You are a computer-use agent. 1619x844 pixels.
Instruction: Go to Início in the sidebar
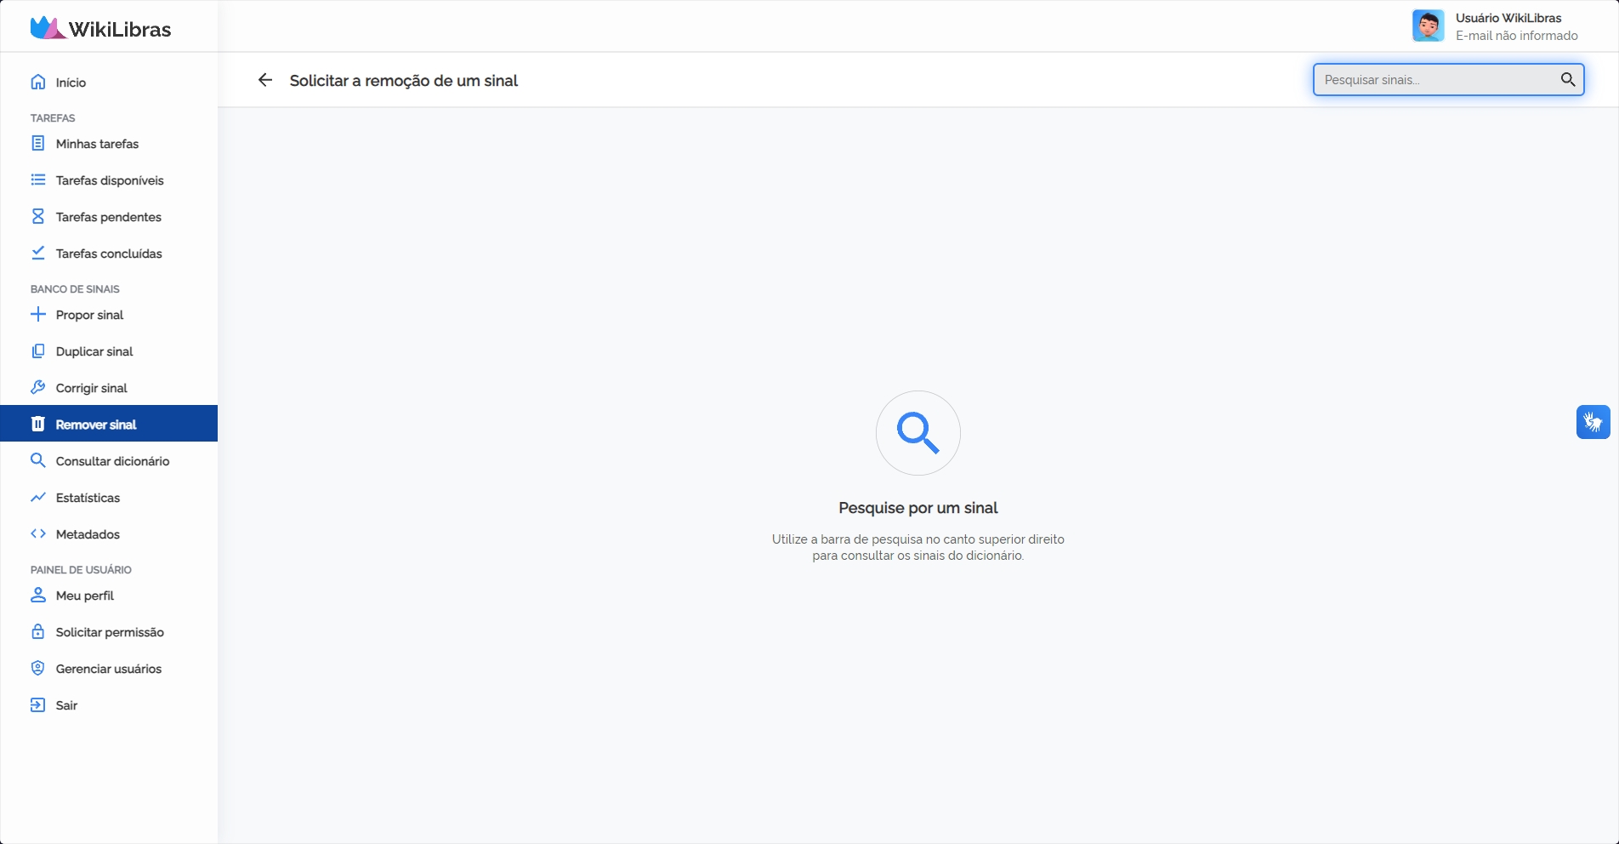point(71,83)
